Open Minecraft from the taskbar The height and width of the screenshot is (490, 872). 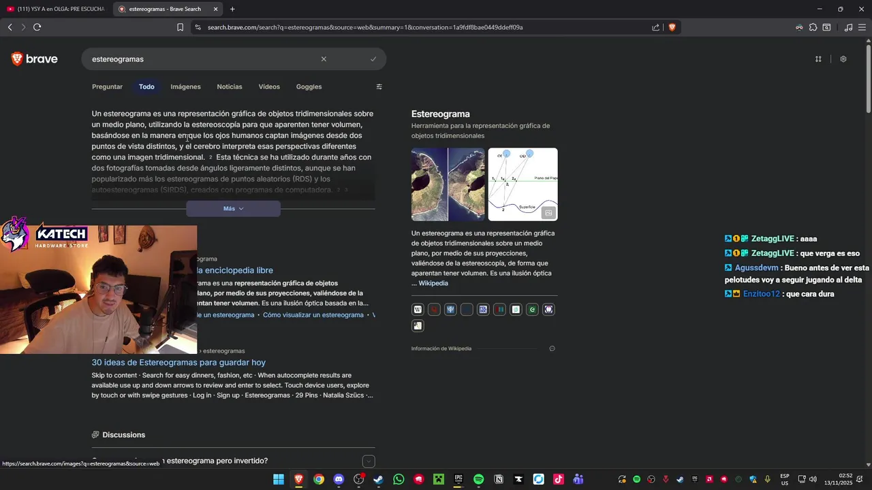[x=439, y=479]
